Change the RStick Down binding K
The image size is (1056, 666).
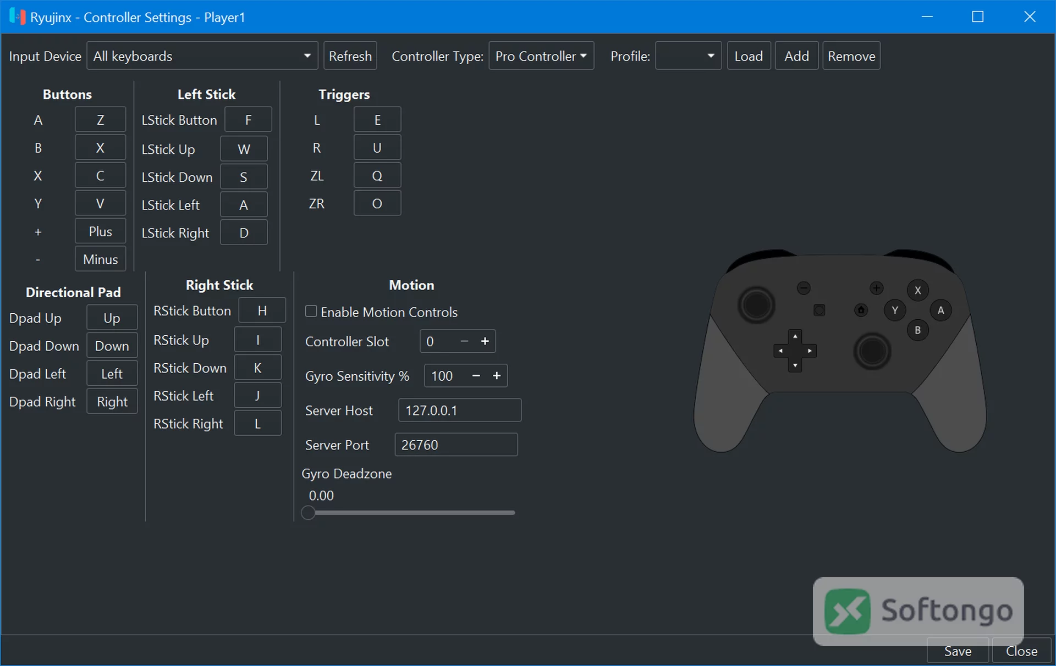tap(257, 368)
